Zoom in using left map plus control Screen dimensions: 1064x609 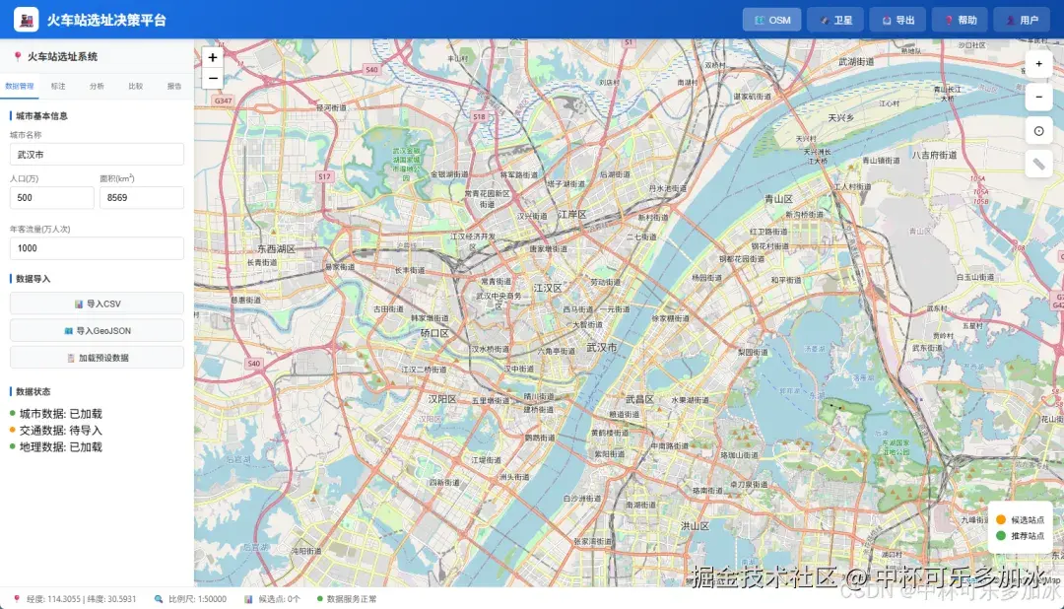(213, 58)
